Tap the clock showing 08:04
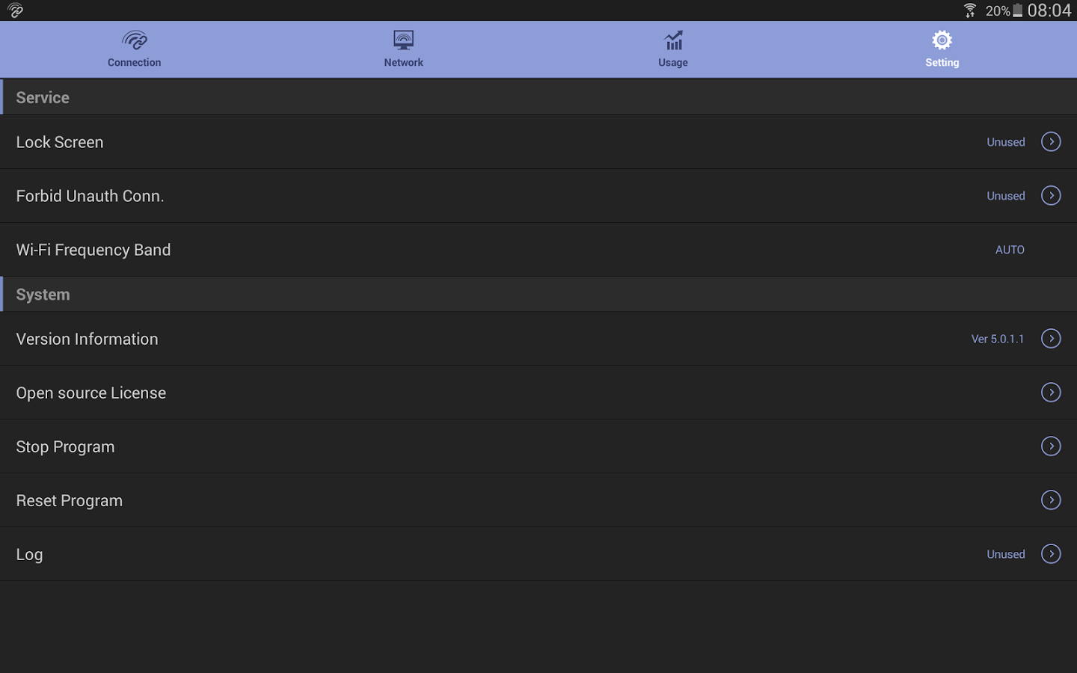Screen dimensions: 1077x673 (1050, 10)
